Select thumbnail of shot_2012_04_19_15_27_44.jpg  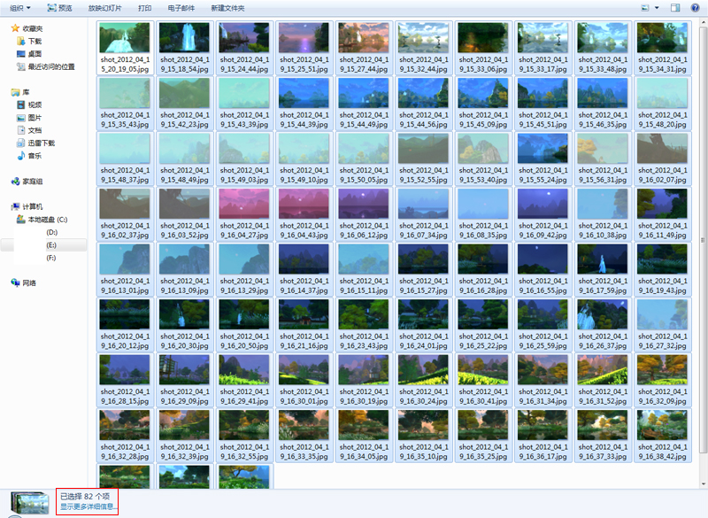[x=364, y=38]
